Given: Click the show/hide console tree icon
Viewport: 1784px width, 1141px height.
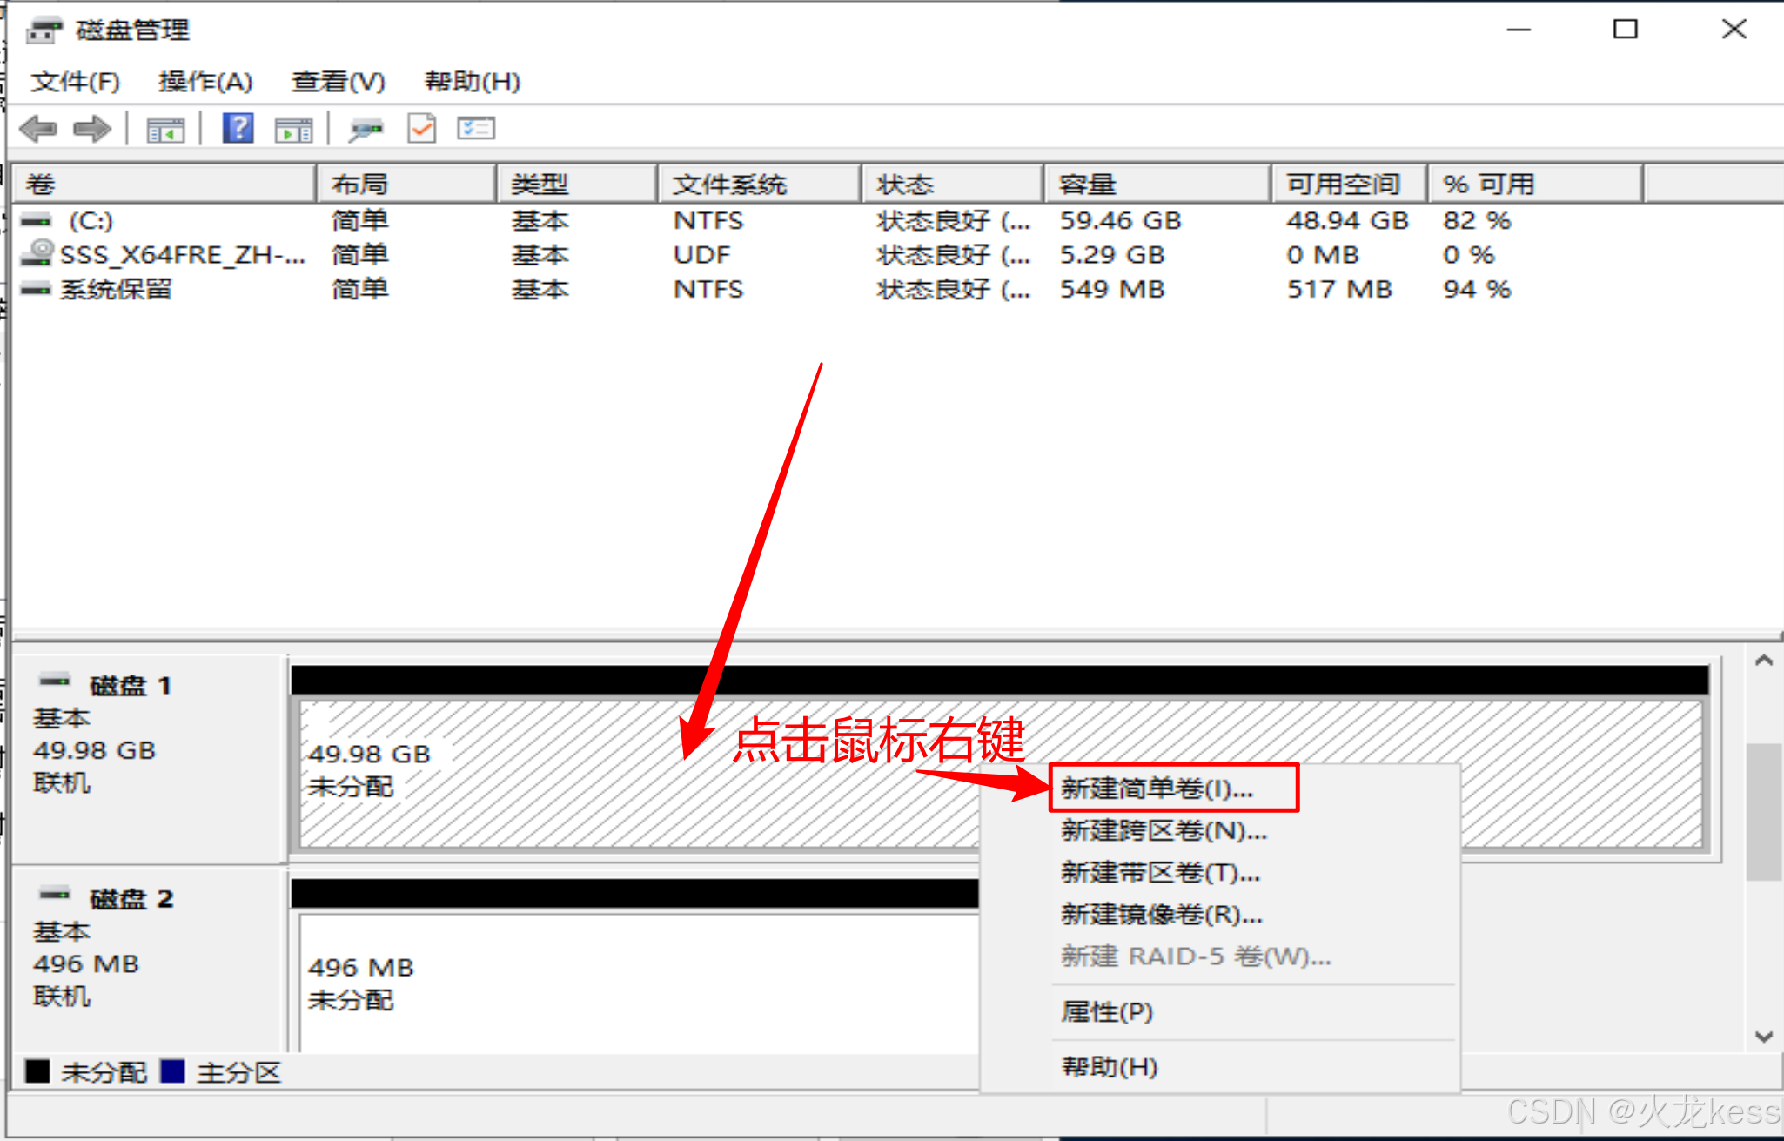Looking at the screenshot, I should point(164,131).
